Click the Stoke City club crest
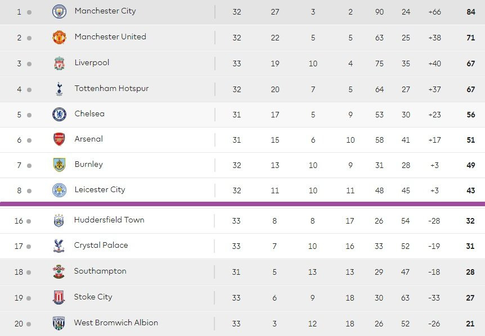 59,297
